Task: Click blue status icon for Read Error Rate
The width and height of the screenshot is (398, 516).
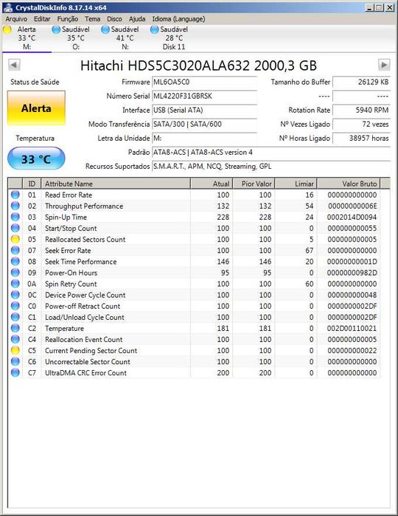Action: [15, 195]
